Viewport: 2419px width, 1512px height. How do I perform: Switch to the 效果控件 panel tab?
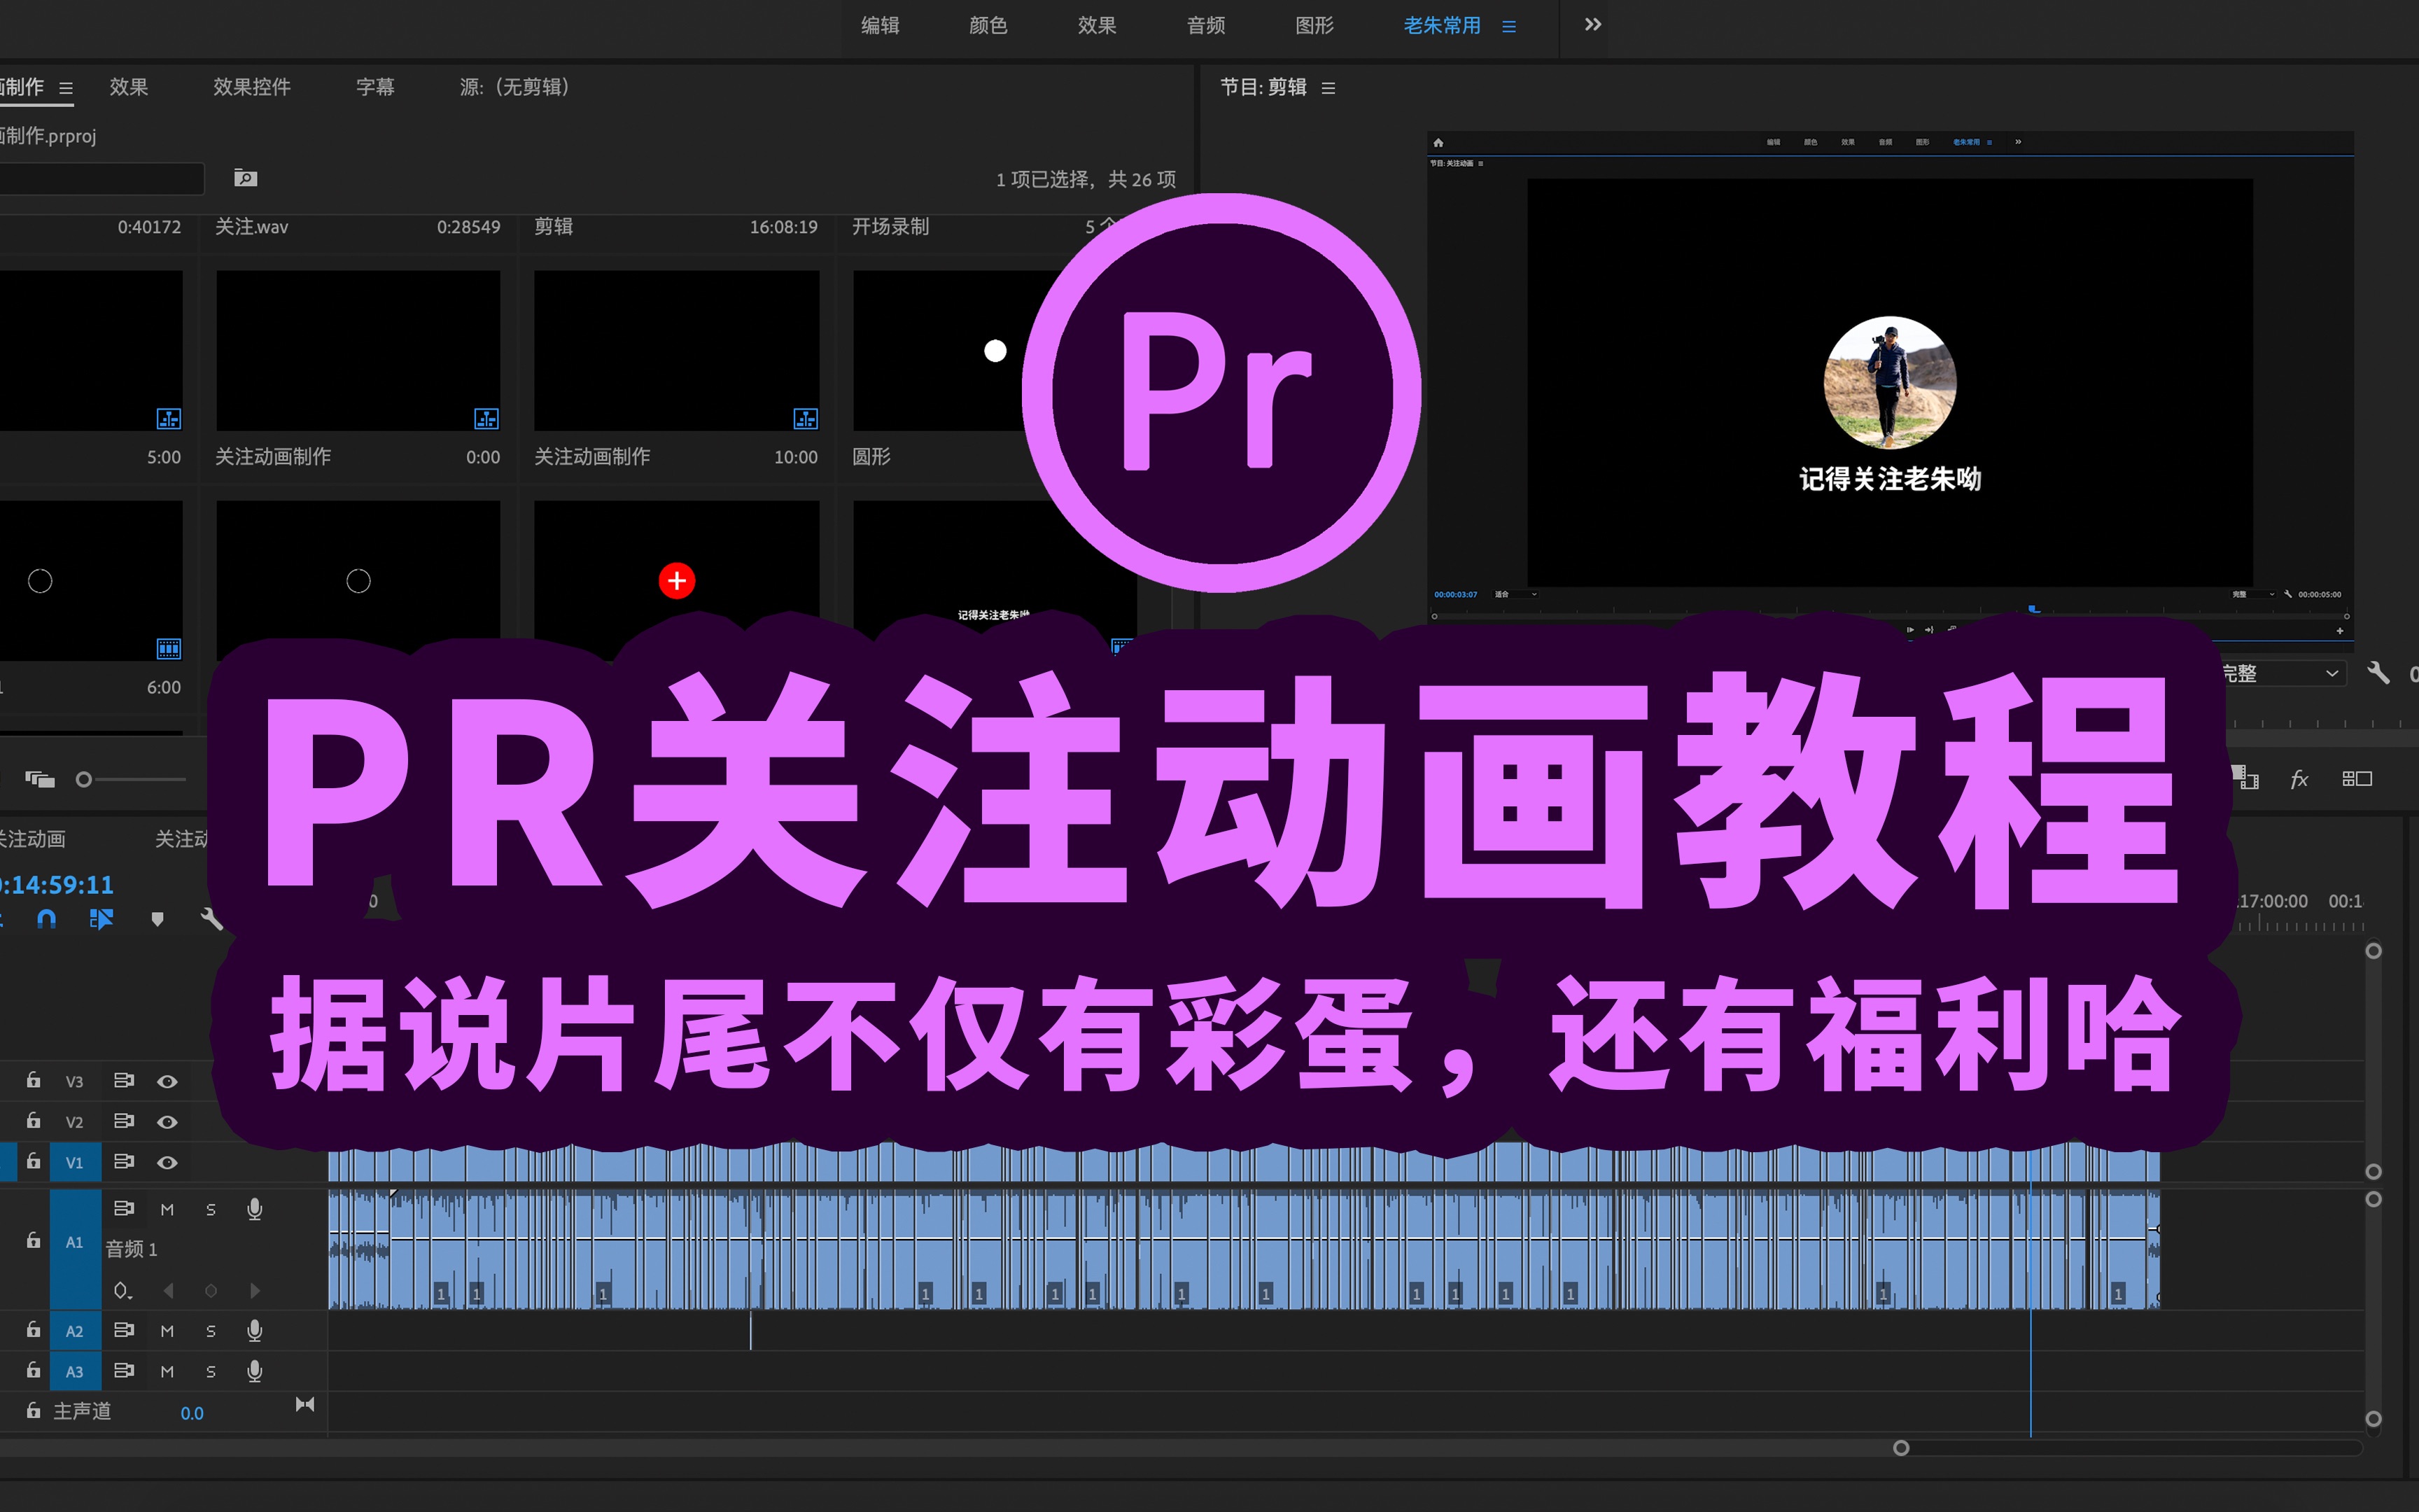click(x=252, y=87)
